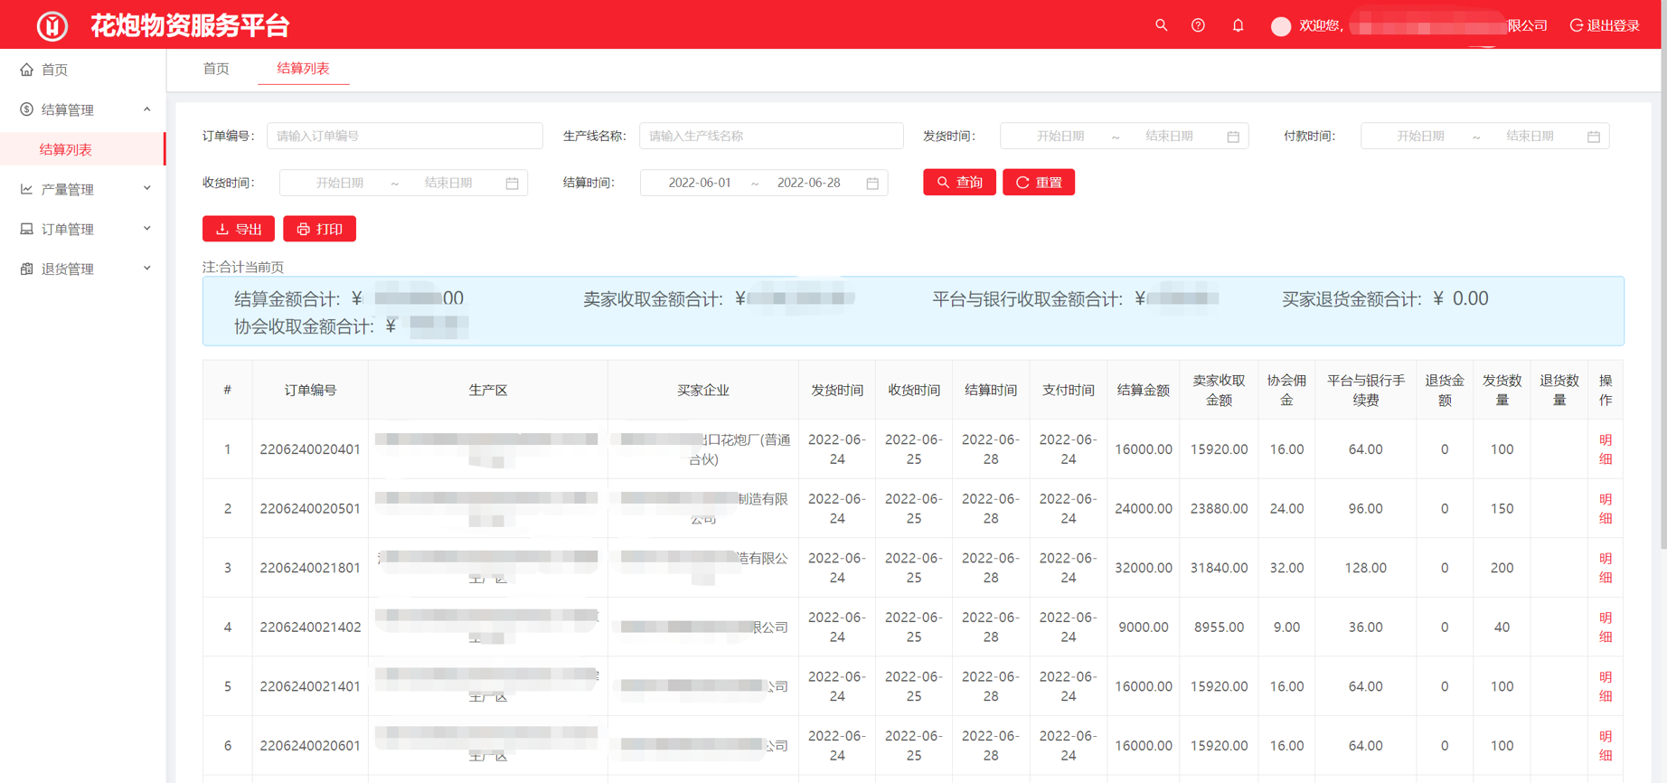Click 发货数量 value 200

tap(1502, 568)
